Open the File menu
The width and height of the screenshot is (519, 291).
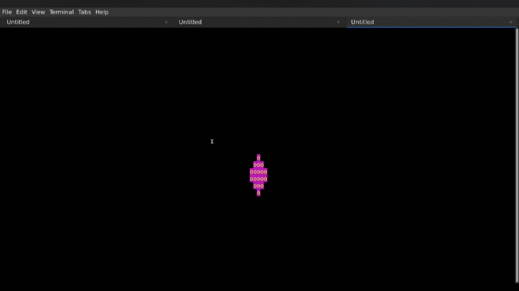pos(7,12)
